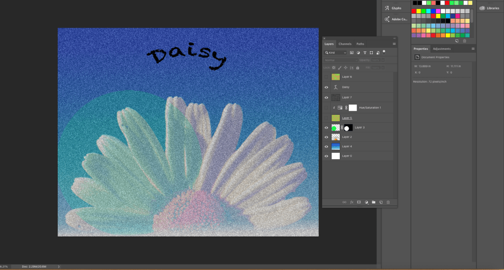Image resolution: width=504 pixels, height=270 pixels.
Task: Create new swatch in Swatches panel
Action: click(x=457, y=40)
